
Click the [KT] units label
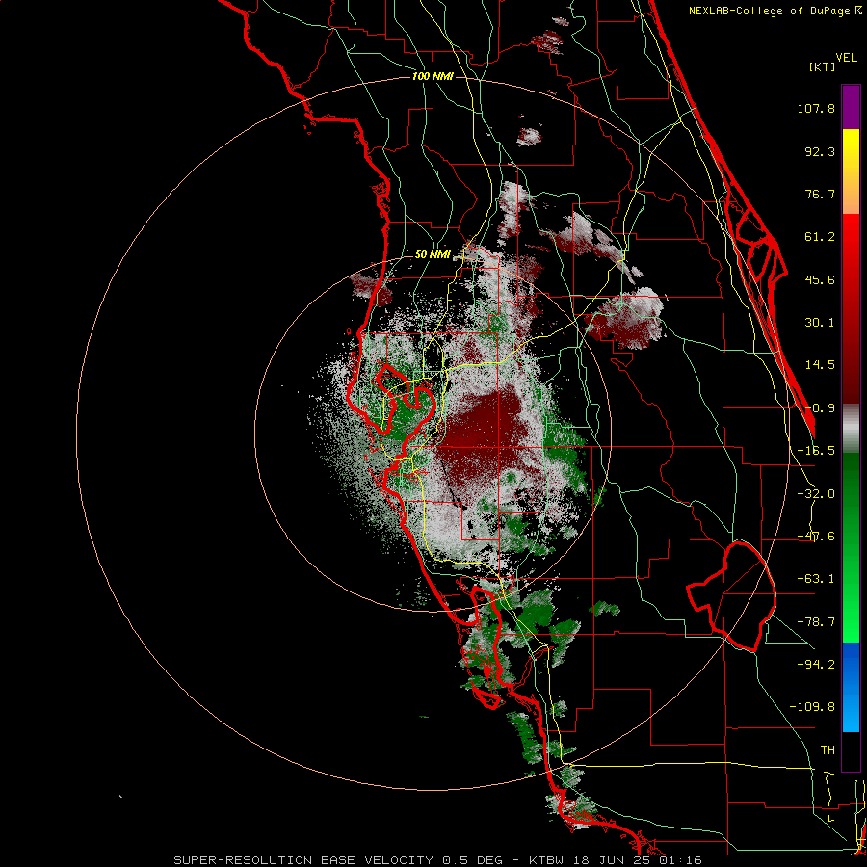point(823,66)
